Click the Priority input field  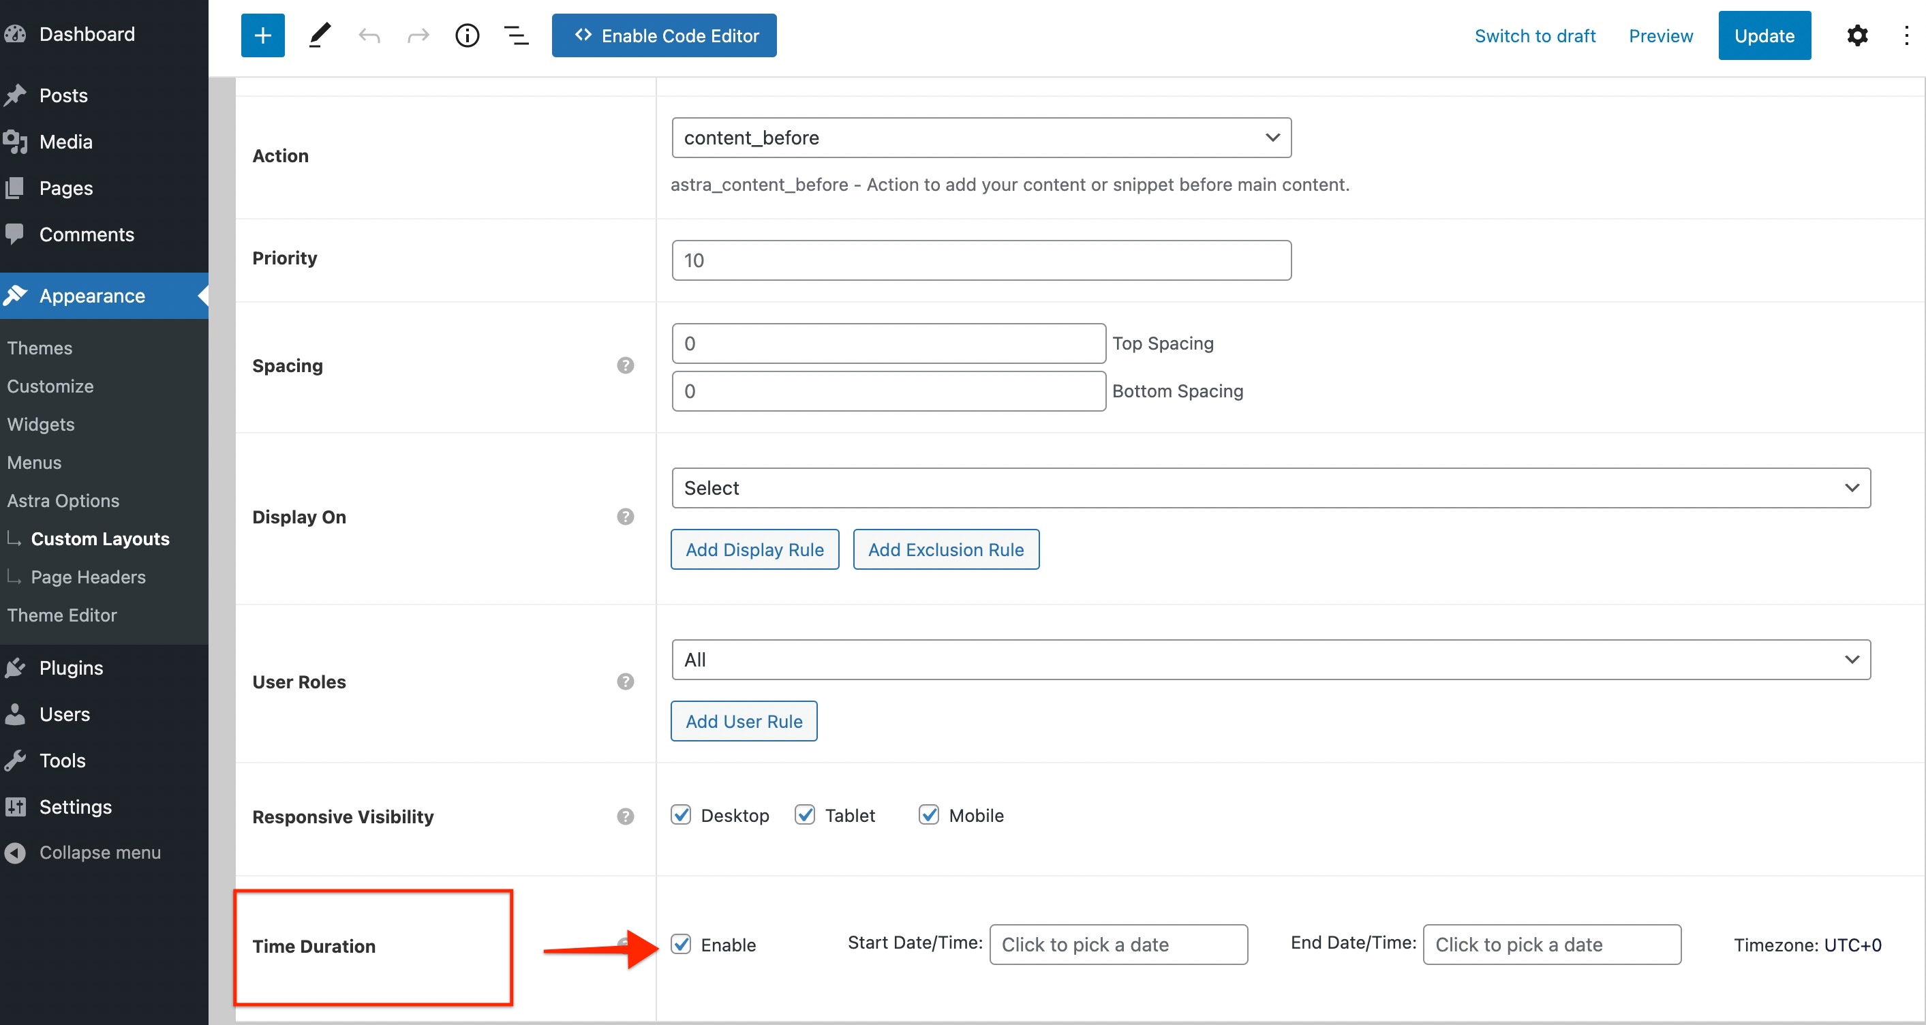pos(981,260)
